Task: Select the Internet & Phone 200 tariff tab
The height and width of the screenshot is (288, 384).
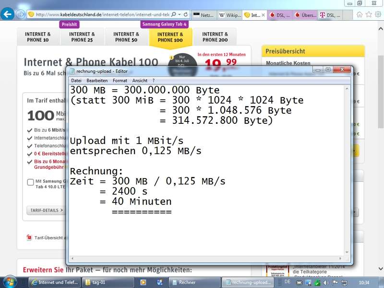Action: [215, 37]
